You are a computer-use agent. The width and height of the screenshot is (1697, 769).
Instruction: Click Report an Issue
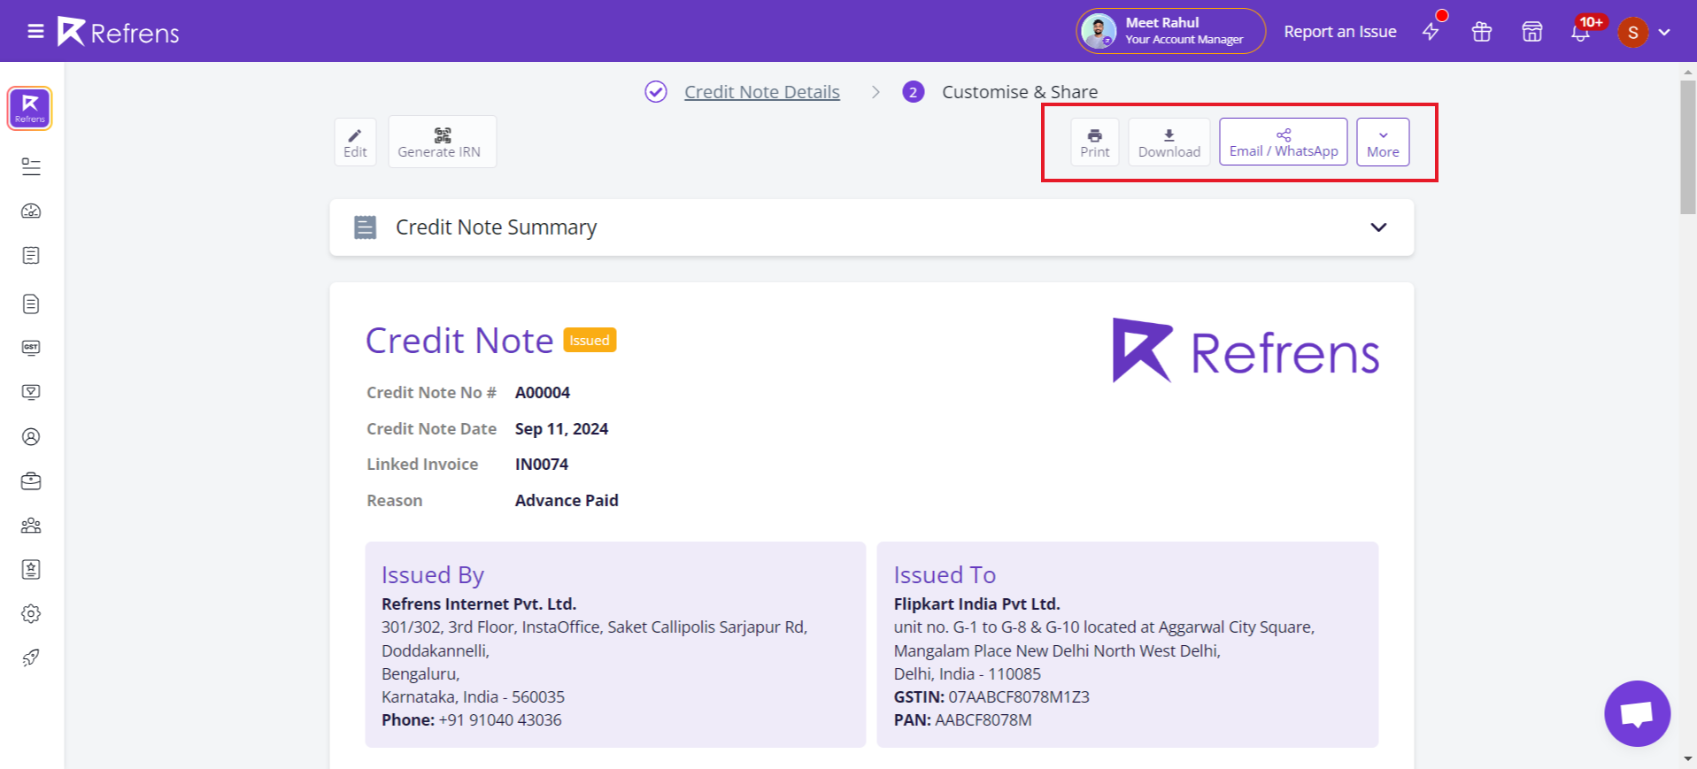[1340, 32]
